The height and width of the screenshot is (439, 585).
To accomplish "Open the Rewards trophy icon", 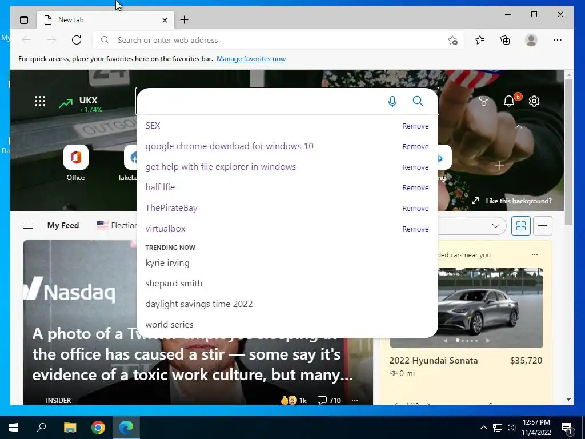I will click(x=483, y=101).
